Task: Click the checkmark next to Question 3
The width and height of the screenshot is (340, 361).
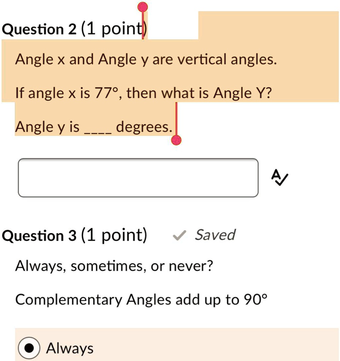Action: point(179,235)
